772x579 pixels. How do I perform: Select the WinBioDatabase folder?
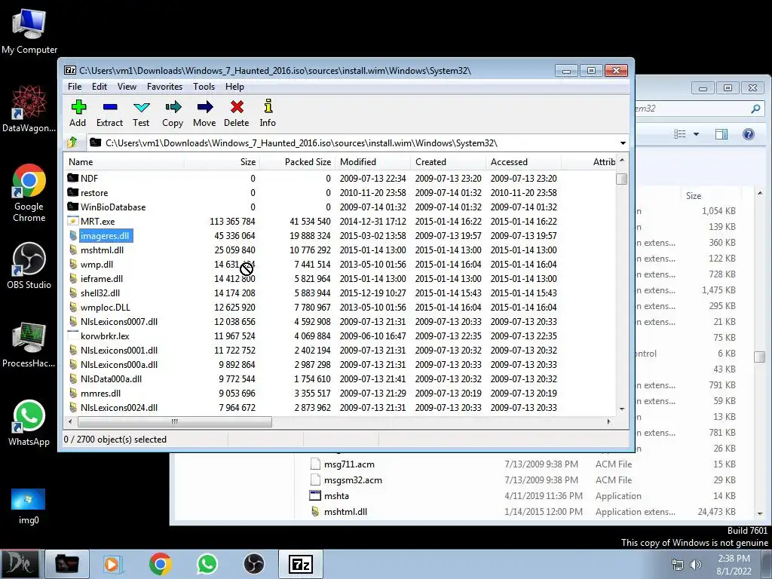(106, 207)
